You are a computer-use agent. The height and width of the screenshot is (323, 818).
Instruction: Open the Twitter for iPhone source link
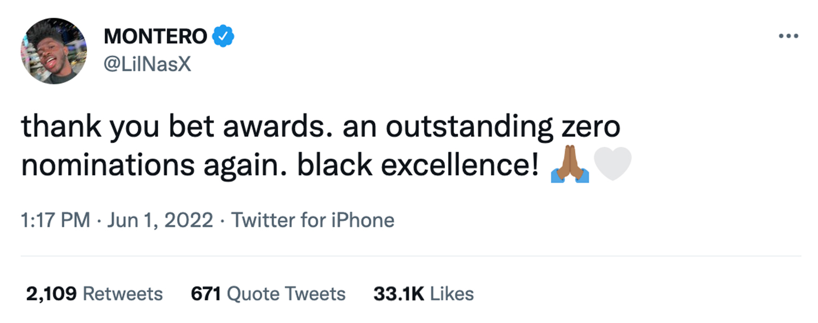point(312,220)
